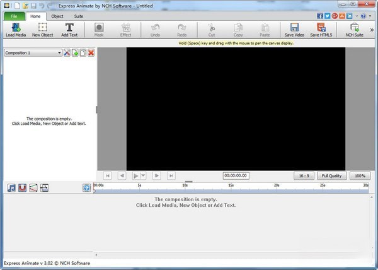Click the Load Media toolbar icon

click(16, 30)
